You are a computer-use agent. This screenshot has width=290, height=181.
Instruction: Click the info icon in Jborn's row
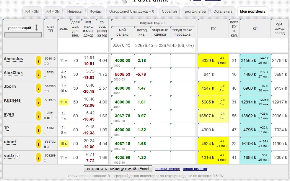38,88
